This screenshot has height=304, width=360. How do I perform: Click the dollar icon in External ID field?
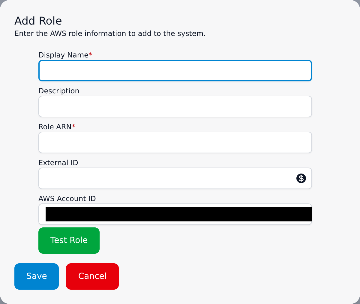click(301, 178)
